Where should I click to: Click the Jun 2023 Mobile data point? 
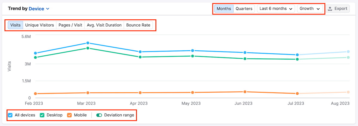click(245, 92)
